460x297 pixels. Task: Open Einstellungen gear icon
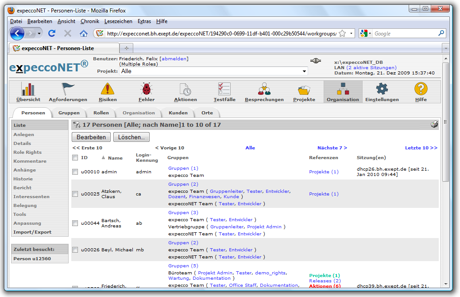point(382,89)
